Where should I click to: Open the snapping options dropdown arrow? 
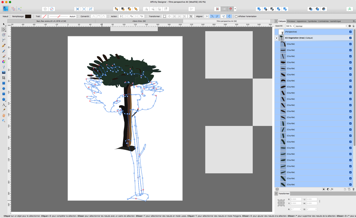pyautogui.click(x=235, y=9)
